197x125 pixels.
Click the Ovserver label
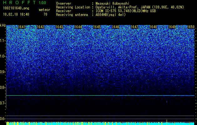pos(64,3)
